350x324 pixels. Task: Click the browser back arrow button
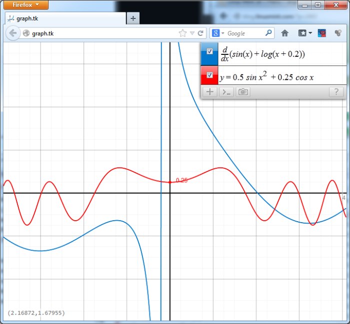(x=13, y=33)
